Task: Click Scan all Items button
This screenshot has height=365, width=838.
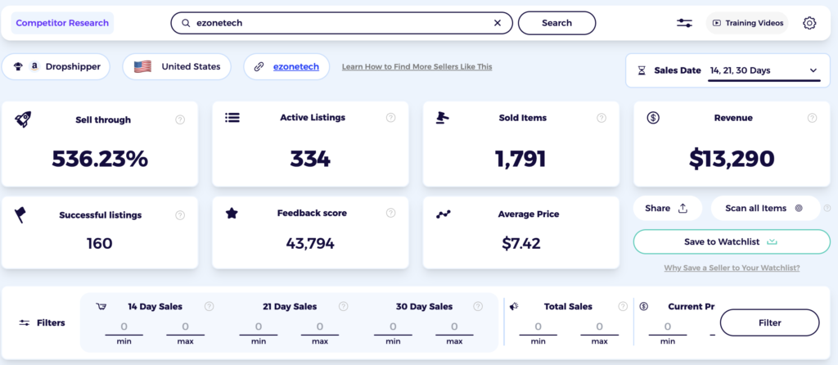Action: pyautogui.click(x=765, y=209)
